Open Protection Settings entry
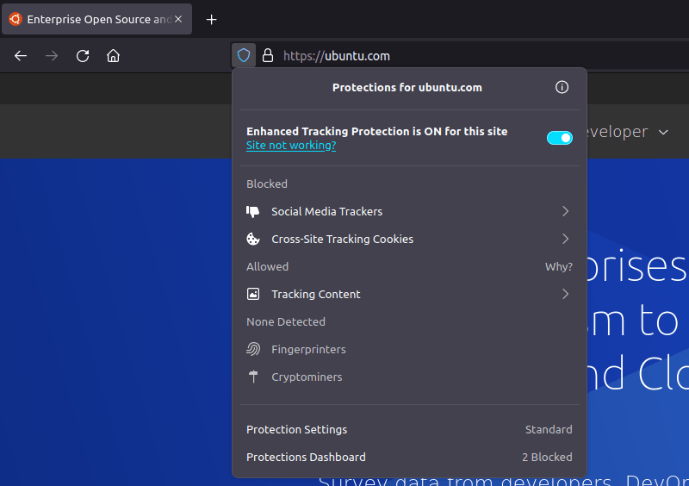This screenshot has width=689, height=486. pyautogui.click(x=297, y=429)
